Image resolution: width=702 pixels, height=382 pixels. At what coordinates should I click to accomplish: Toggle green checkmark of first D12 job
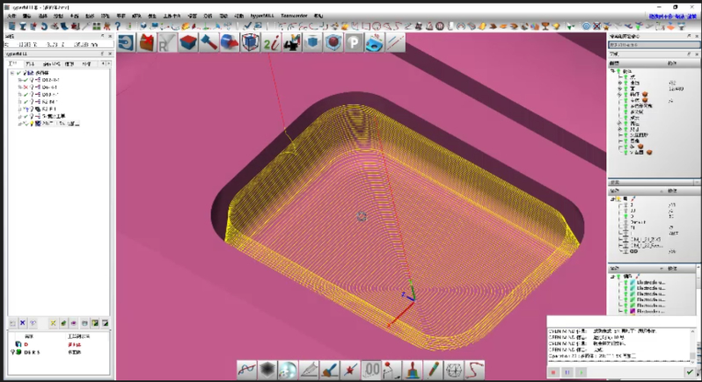click(x=25, y=81)
